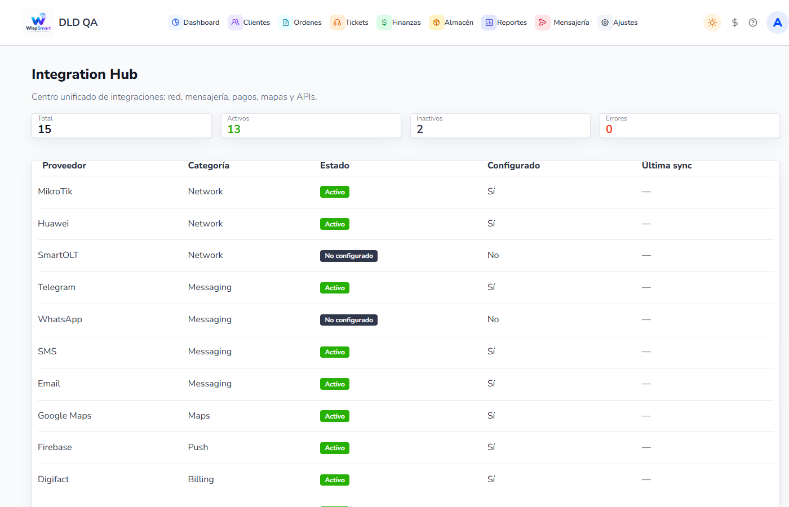Click the Inactivos count card

point(500,126)
